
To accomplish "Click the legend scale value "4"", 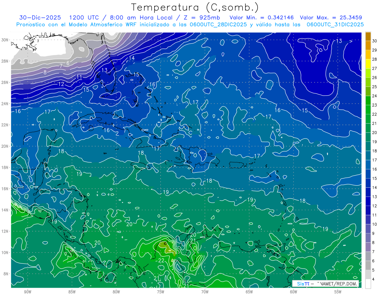I will (x=374, y=279).
